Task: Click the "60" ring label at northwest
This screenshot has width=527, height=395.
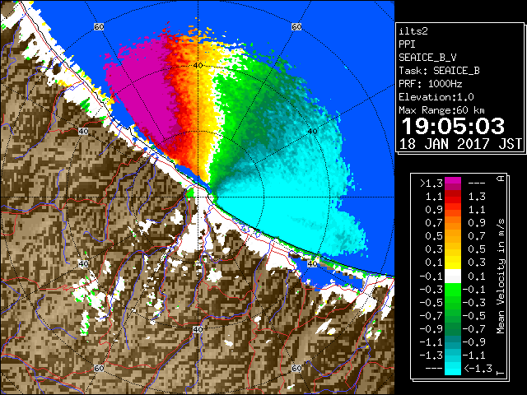Action: pyautogui.click(x=99, y=26)
